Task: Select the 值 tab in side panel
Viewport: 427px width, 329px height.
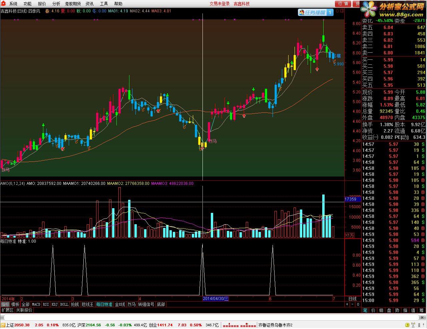Action: (x=413, y=310)
